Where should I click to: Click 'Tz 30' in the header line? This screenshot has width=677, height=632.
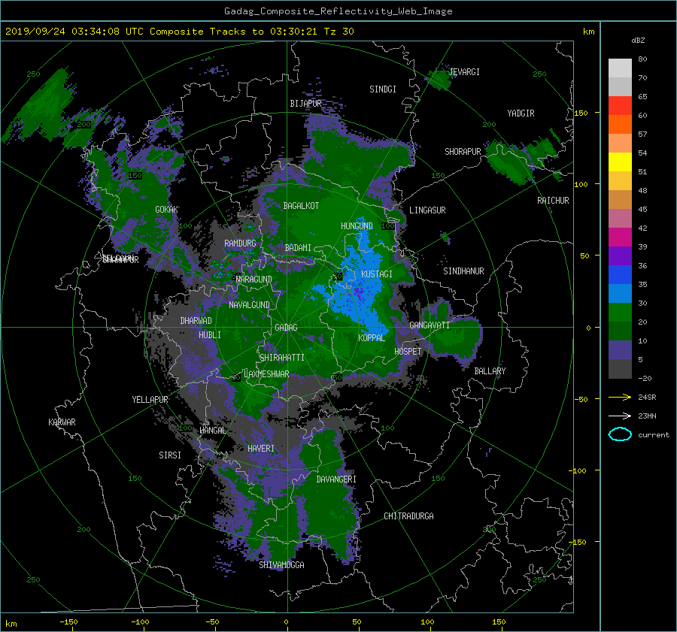click(x=338, y=32)
